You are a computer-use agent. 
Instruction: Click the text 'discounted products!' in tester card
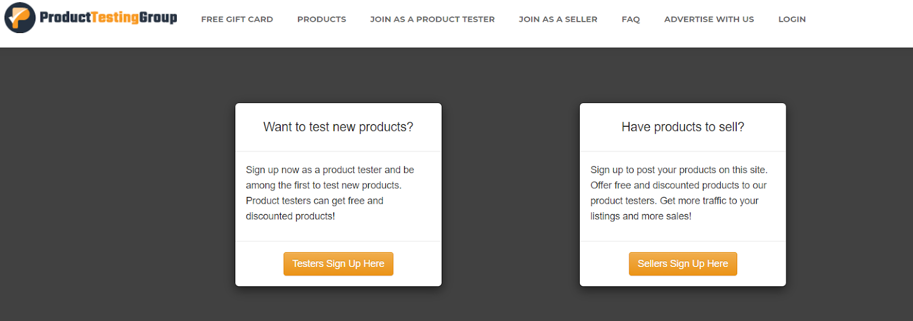pos(290,216)
